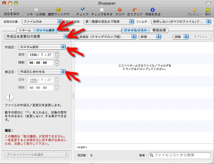Open the 履歴ウィンドウ toolbar icon
This screenshot has width=214, height=164.
point(58,10)
